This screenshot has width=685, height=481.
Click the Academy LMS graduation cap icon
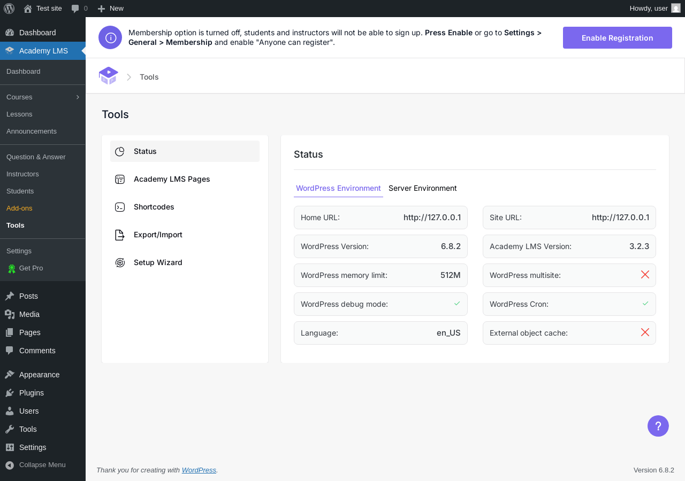pos(10,51)
